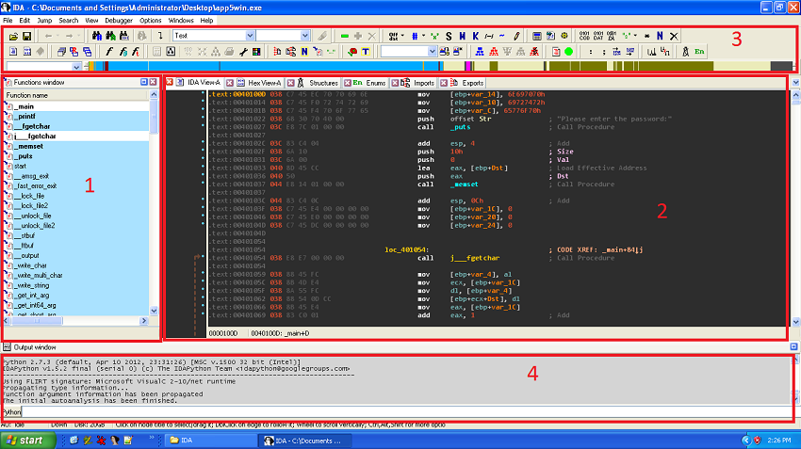Click the IDA - C:\Documents taskbar button
801x449 pixels.
[x=305, y=441]
